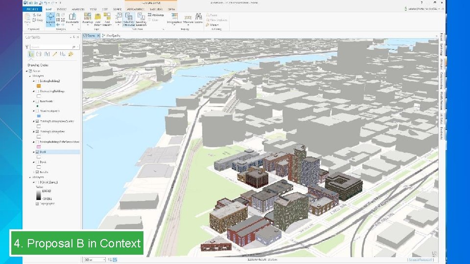Go to previous extent arrow

pos(58,24)
